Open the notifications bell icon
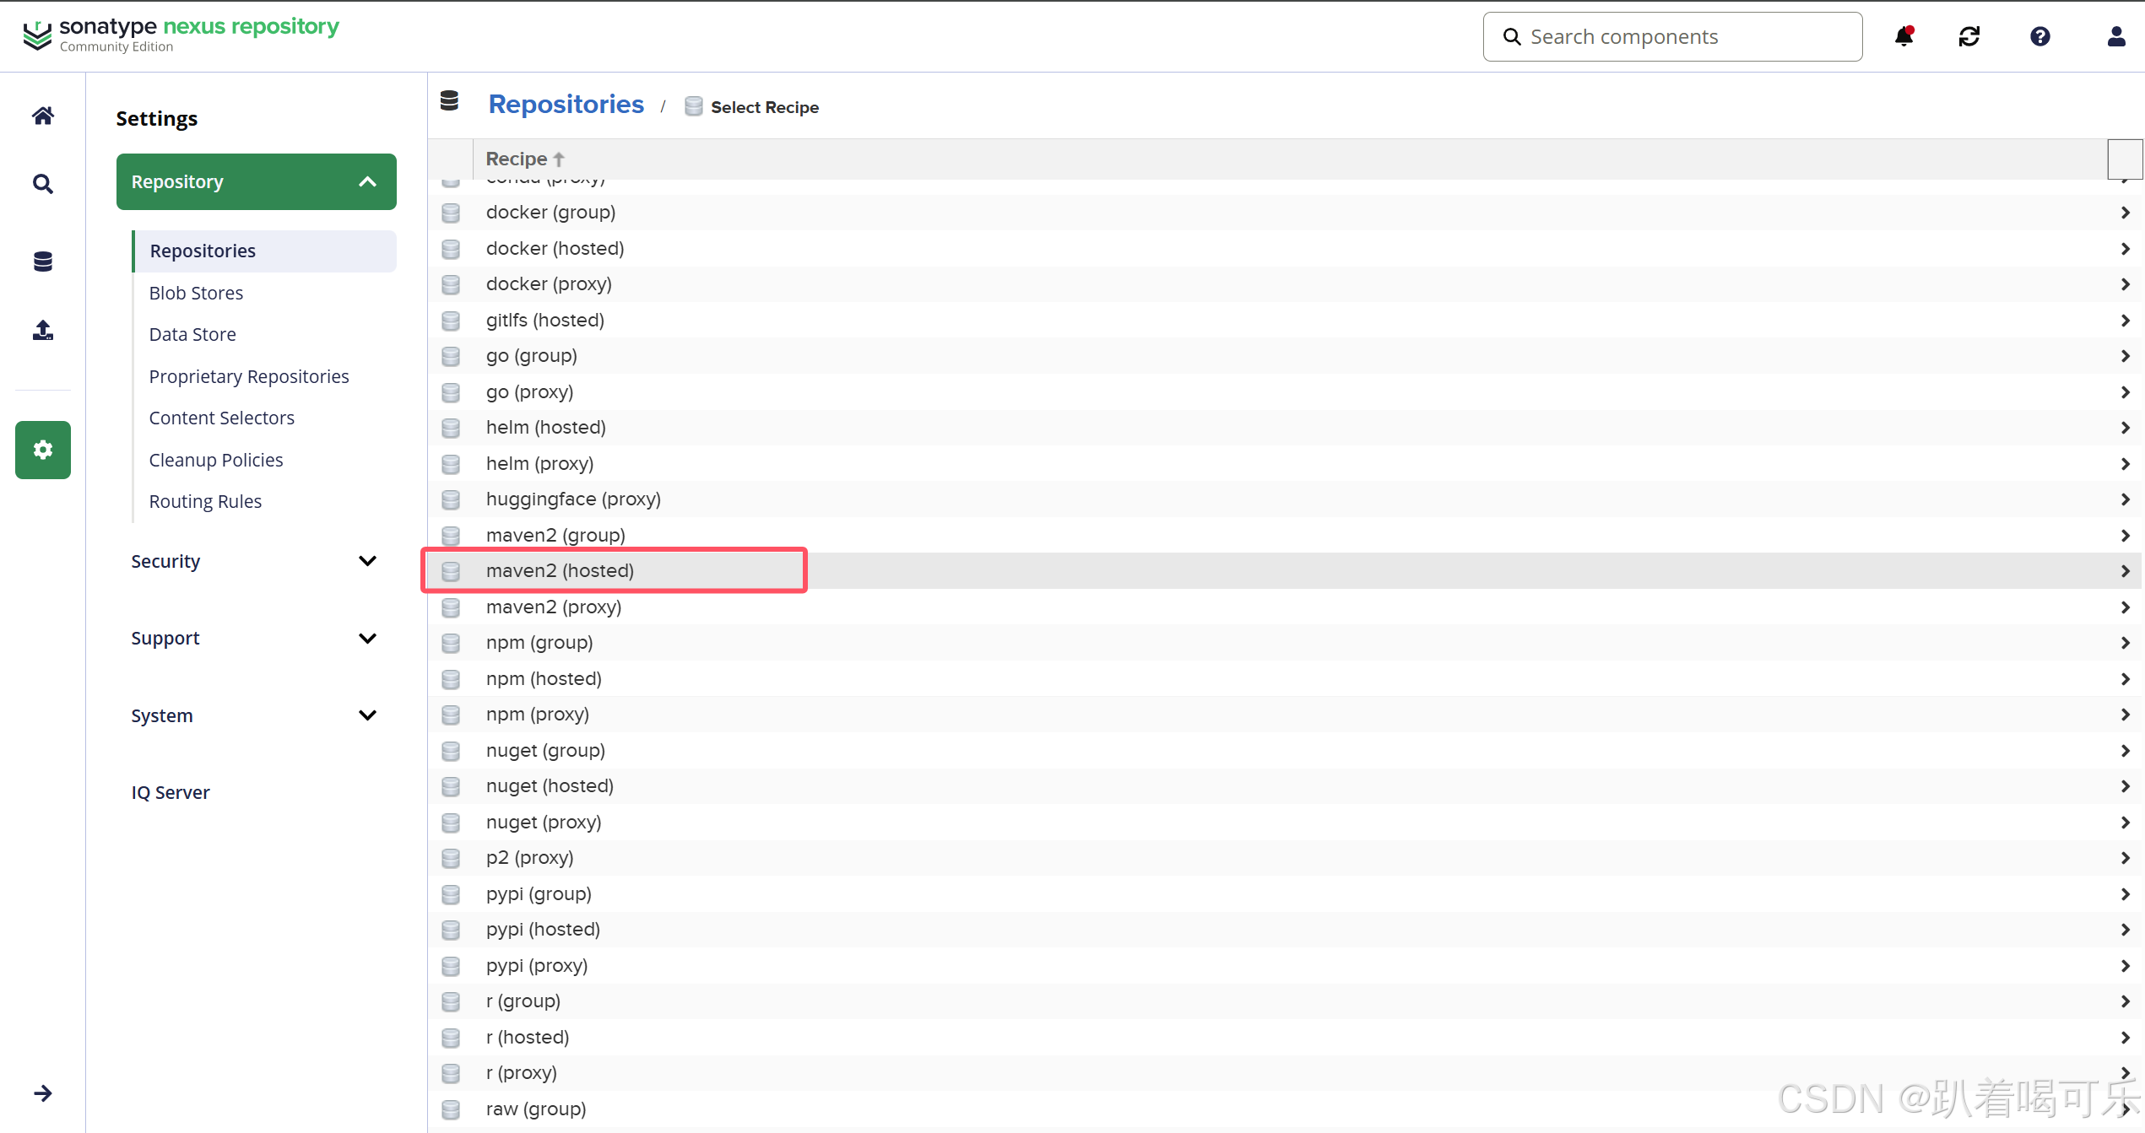2145x1133 pixels. tap(1904, 36)
